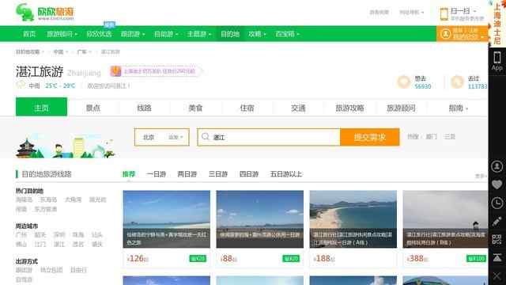The image size is (506, 285).
Task: Expand the 自助游 menu in green navbar
Action: pos(166,34)
